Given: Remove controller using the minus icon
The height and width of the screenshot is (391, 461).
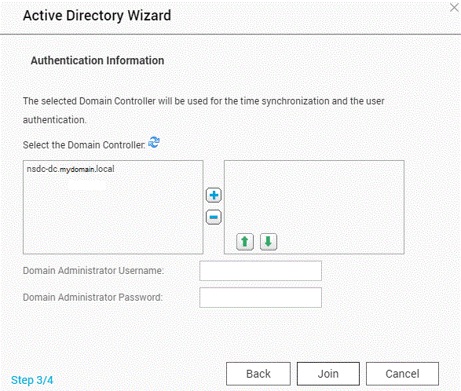Looking at the screenshot, I should (214, 217).
